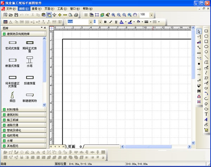Toggle the library panel view icon
The height and width of the screenshot is (167, 211).
click(x=49, y=15)
